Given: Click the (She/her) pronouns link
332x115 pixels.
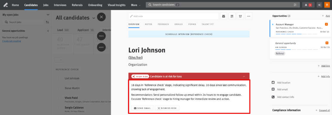Looking at the screenshot, I should [x=135, y=57].
